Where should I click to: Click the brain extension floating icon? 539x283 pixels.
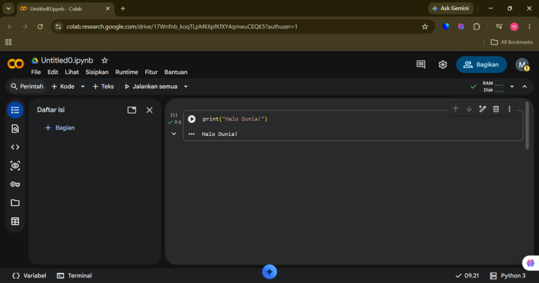(x=531, y=263)
